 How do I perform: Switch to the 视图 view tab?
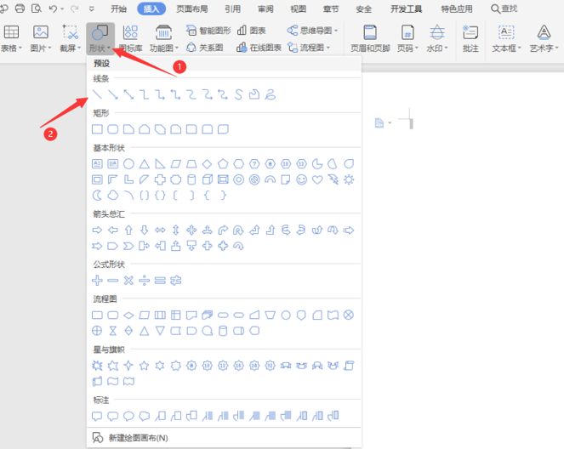click(x=299, y=9)
